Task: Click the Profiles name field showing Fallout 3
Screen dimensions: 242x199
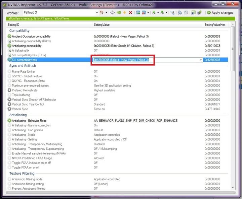Action: 59,12
